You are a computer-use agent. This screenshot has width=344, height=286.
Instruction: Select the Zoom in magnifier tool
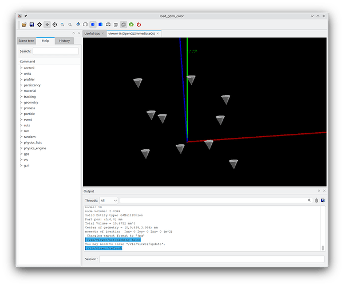coord(70,25)
